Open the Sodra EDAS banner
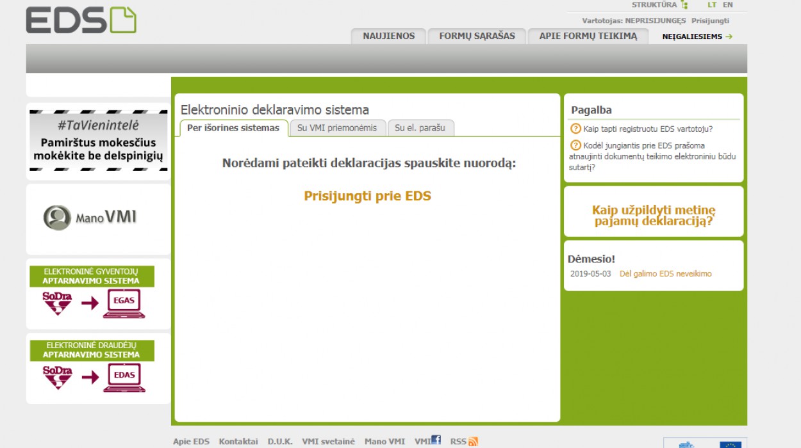 [x=98, y=367]
